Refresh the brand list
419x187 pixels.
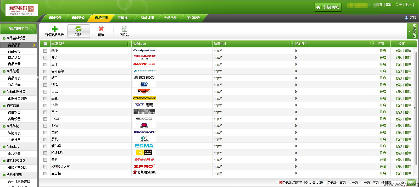(79, 31)
